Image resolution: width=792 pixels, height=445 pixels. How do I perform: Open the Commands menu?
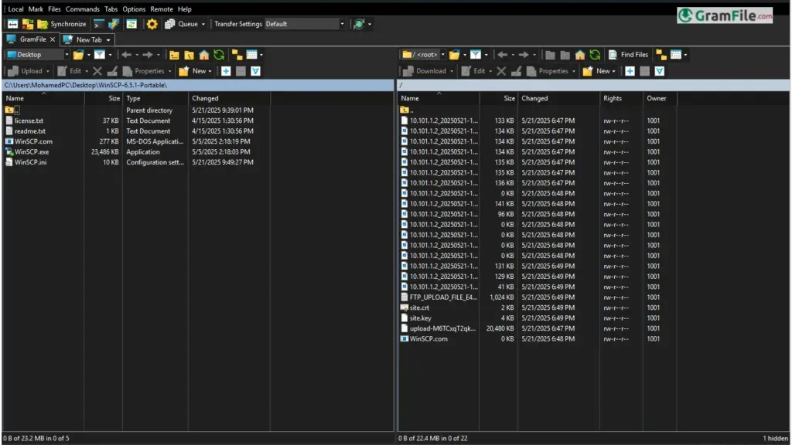pyautogui.click(x=82, y=9)
